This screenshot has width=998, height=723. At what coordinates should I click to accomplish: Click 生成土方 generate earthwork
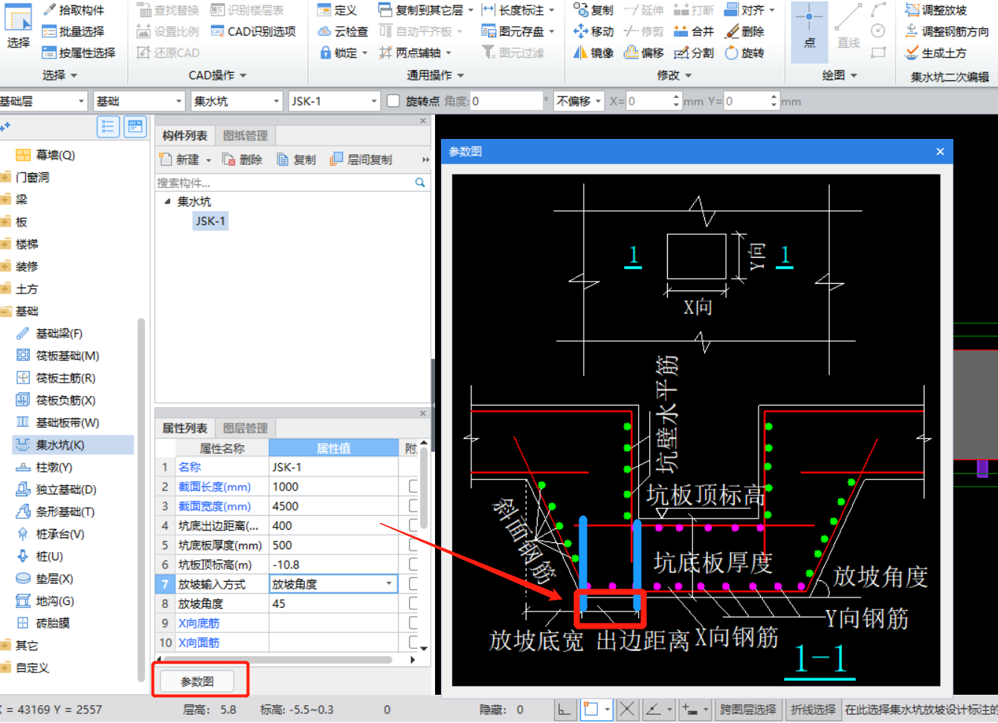pos(936,53)
